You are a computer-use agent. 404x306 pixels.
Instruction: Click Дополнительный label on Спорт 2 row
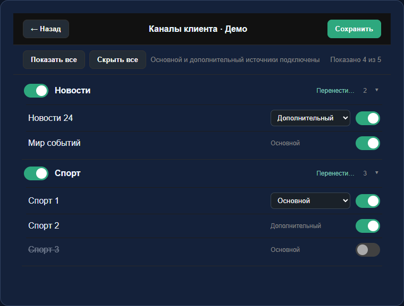click(296, 226)
